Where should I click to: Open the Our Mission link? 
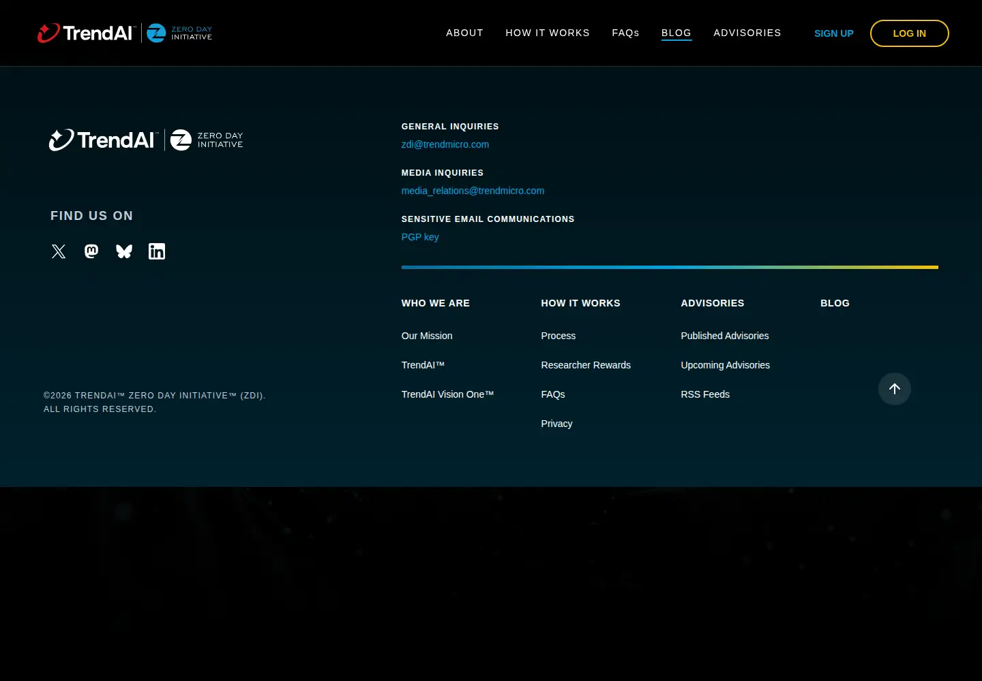point(427,336)
